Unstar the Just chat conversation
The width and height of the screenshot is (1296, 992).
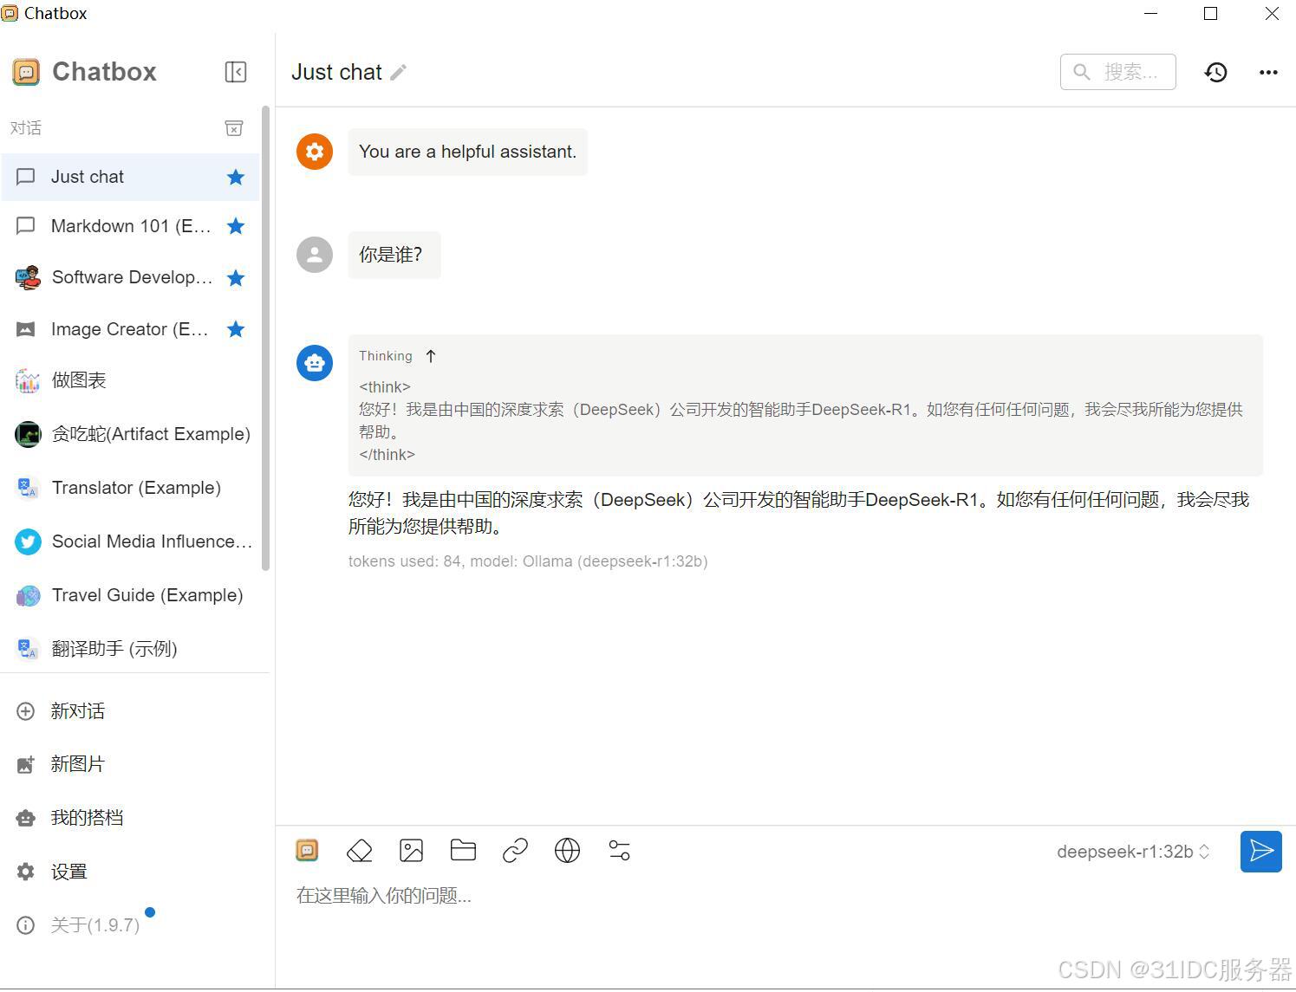(x=236, y=178)
